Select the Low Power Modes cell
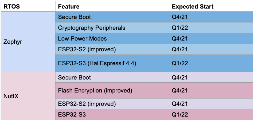Image resolution: width=254 pixels, height=121 pixels. coord(112,39)
